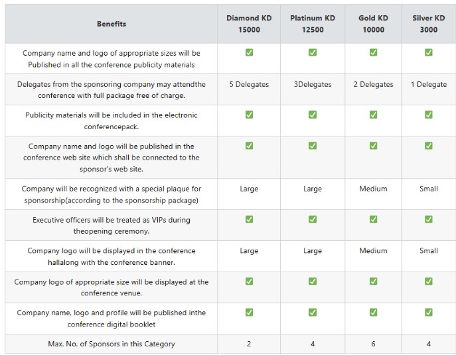Click the 5 Delegates cell
This screenshot has height=355, width=456.
(x=249, y=84)
